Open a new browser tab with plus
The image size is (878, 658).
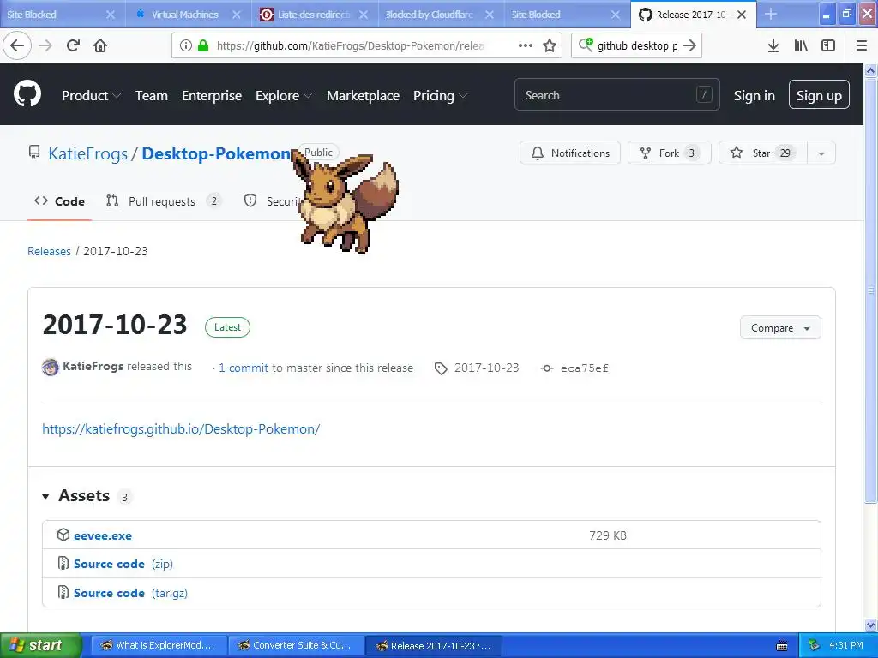tap(771, 14)
